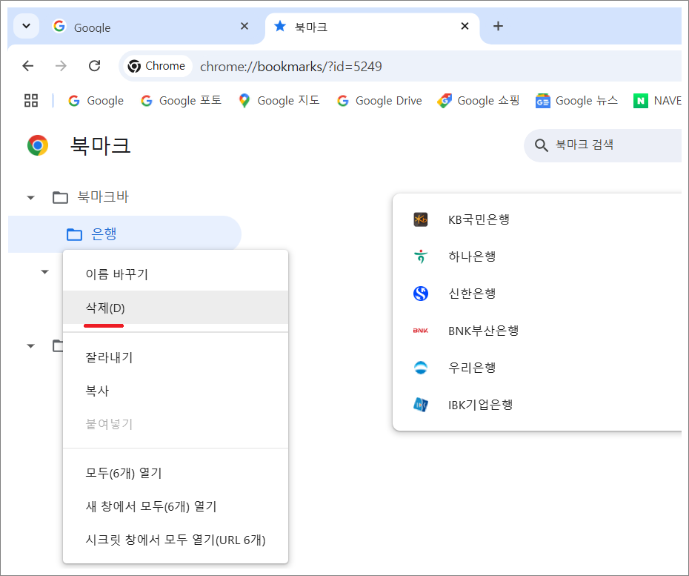
Task: Select the 북마크바 folder
Action: 91,197
